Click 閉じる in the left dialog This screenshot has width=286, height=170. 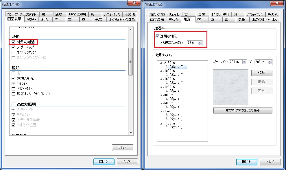pyautogui.click(x=104, y=162)
